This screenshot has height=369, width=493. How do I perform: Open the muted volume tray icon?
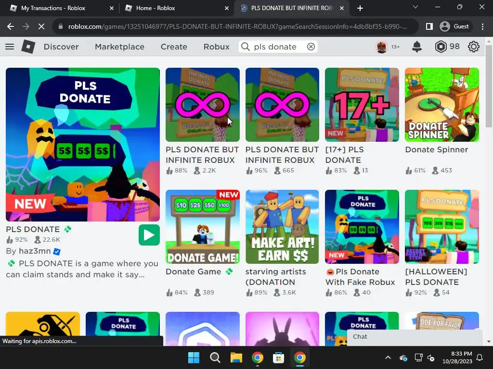(431, 357)
